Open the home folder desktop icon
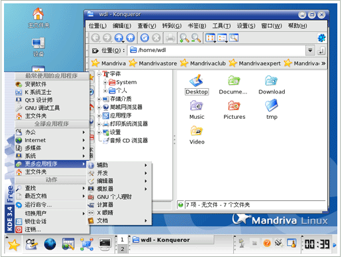Viewport: 342px width, 257px height. (39, 17)
